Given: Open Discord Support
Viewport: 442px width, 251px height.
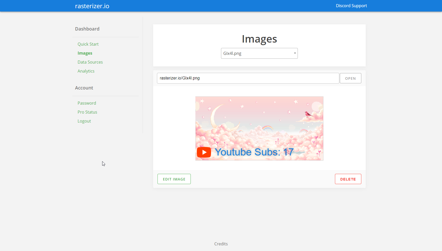Looking at the screenshot, I should click(x=351, y=5).
